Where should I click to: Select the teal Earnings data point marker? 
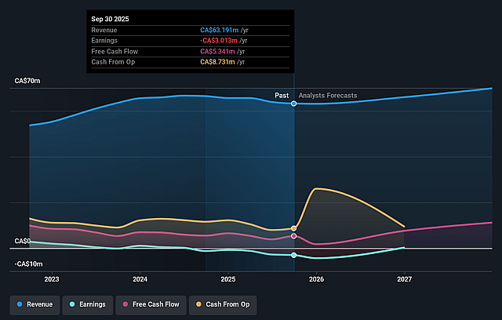294,255
